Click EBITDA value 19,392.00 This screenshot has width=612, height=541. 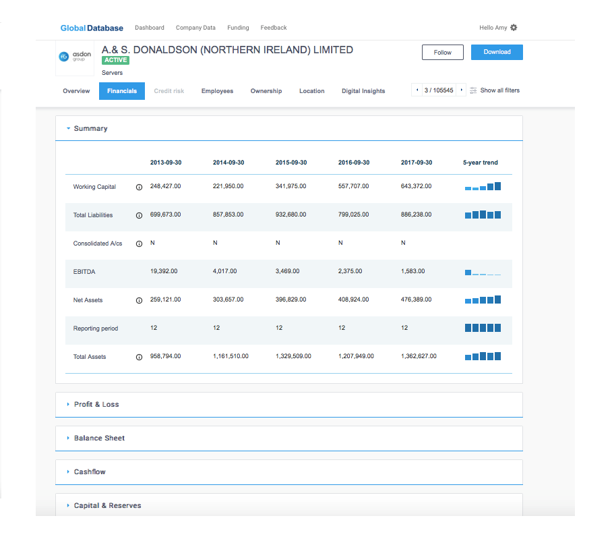(164, 271)
